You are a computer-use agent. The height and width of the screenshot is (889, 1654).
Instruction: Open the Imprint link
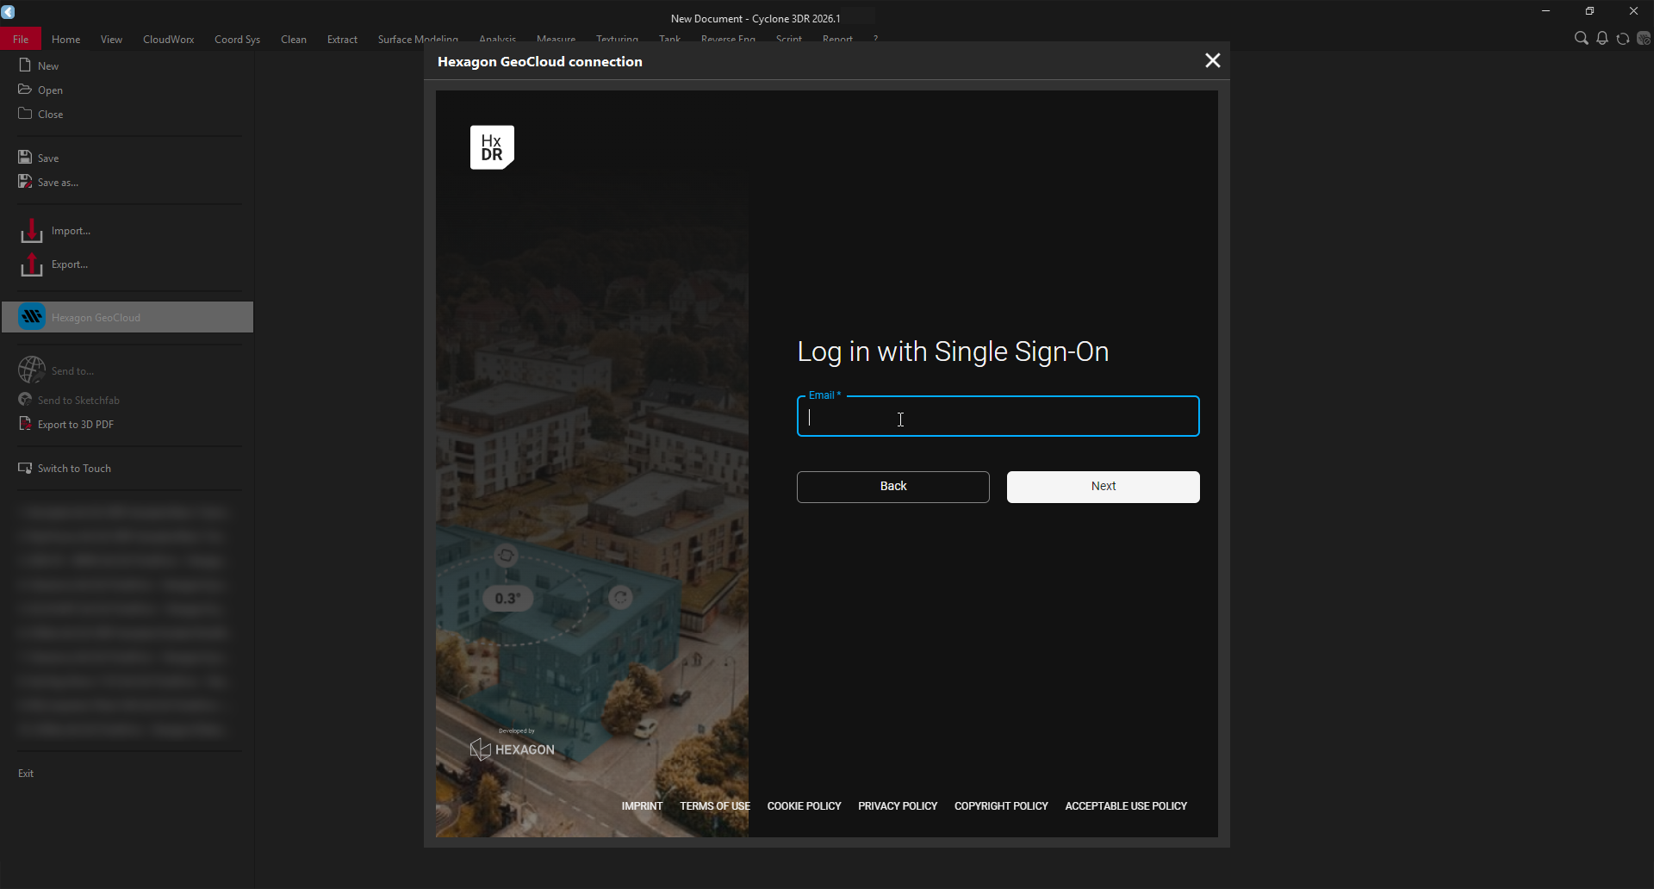tap(643, 806)
